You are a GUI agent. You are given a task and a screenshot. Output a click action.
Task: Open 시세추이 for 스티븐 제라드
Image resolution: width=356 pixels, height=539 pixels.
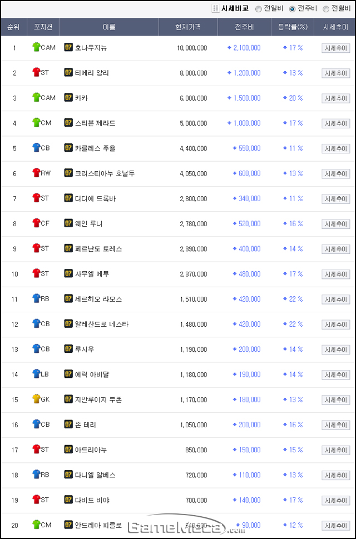pyautogui.click(x=336, y=123)
